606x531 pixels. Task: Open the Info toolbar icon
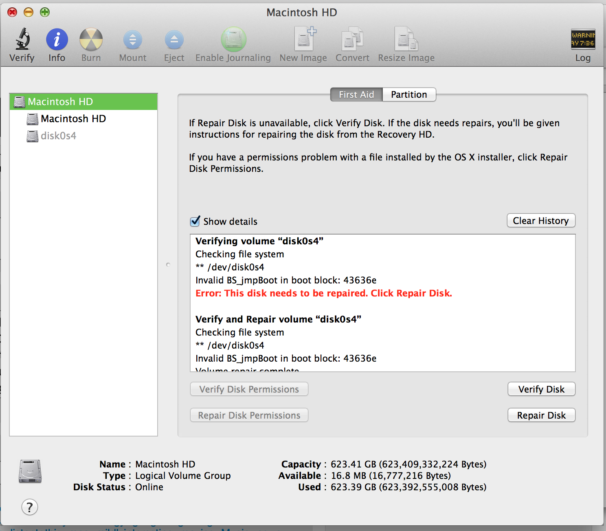tap(57, 39)
